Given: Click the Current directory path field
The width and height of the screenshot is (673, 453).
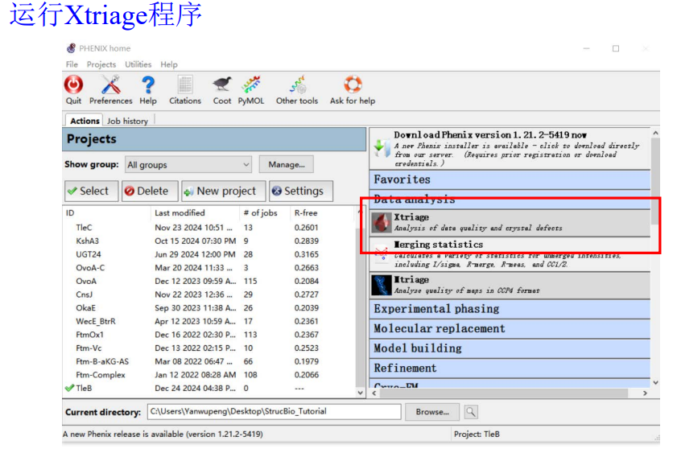Looking at the screenshot, I should pos(274,411).
